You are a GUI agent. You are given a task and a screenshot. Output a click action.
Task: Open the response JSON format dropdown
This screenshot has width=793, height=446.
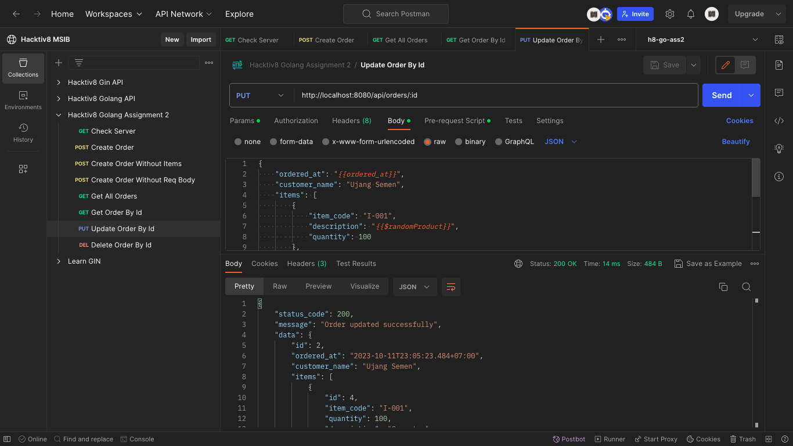(414, 287)
